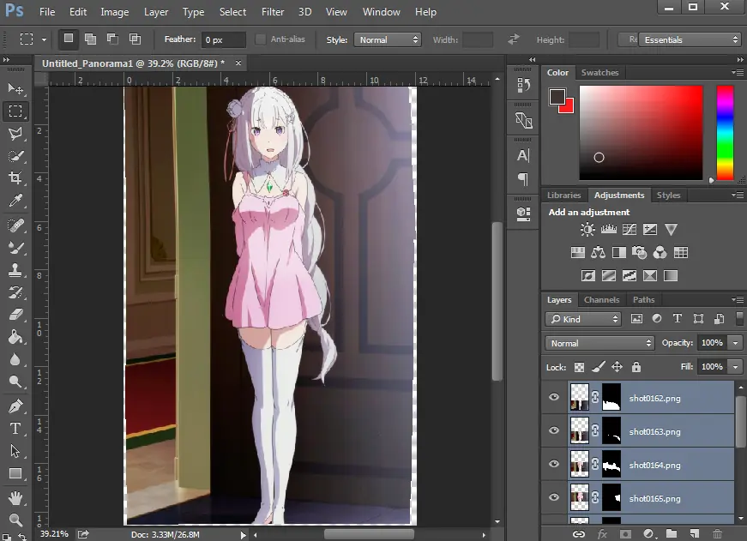Toggle Lock transparent pixels
This screenshot has width=747, height=541.
pos(579,367)
